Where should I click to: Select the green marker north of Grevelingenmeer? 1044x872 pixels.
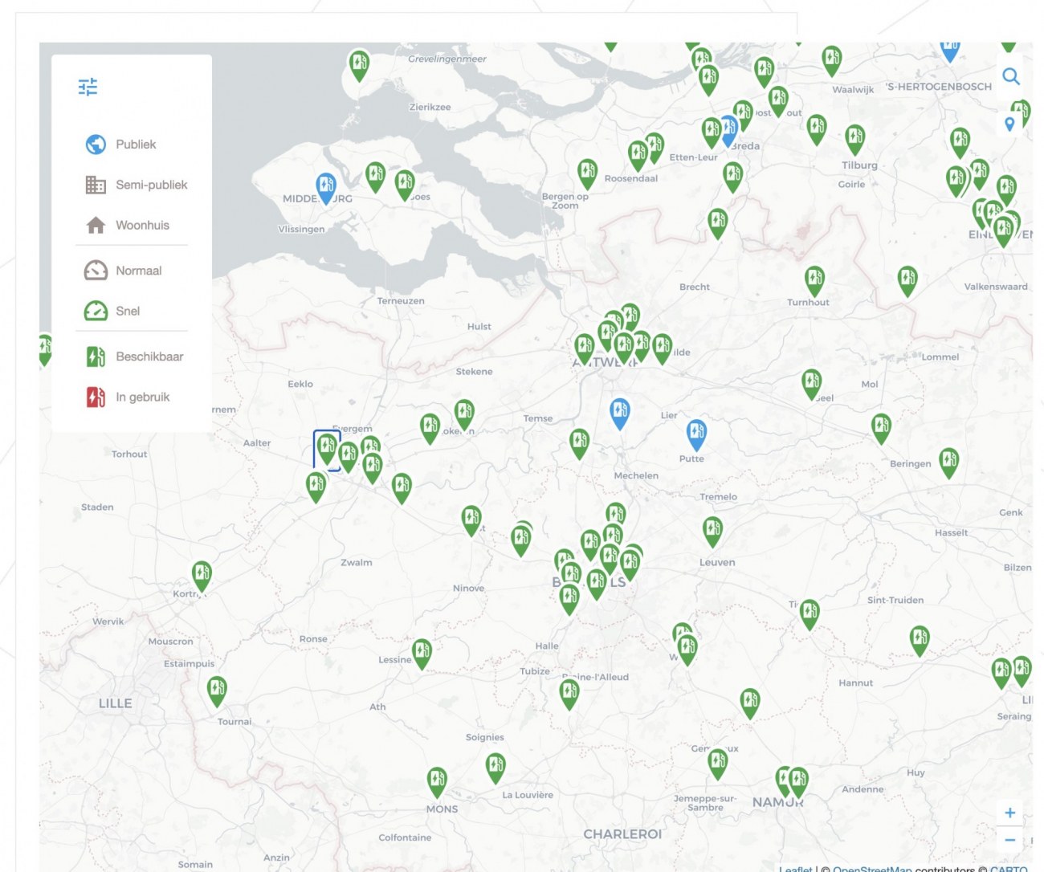click(359, 65)
